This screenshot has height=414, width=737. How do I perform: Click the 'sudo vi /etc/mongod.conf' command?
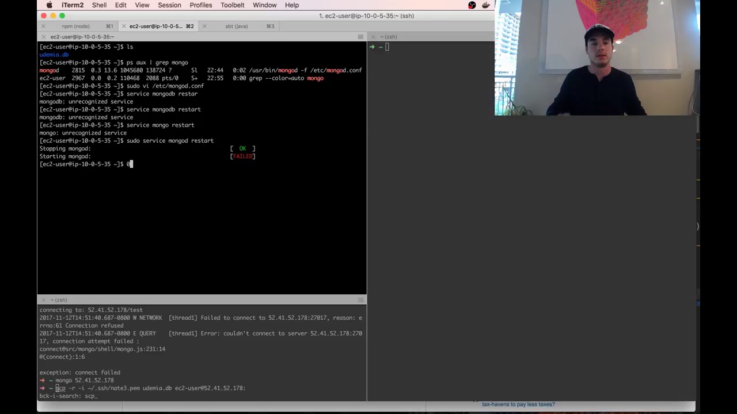[165, 86]
